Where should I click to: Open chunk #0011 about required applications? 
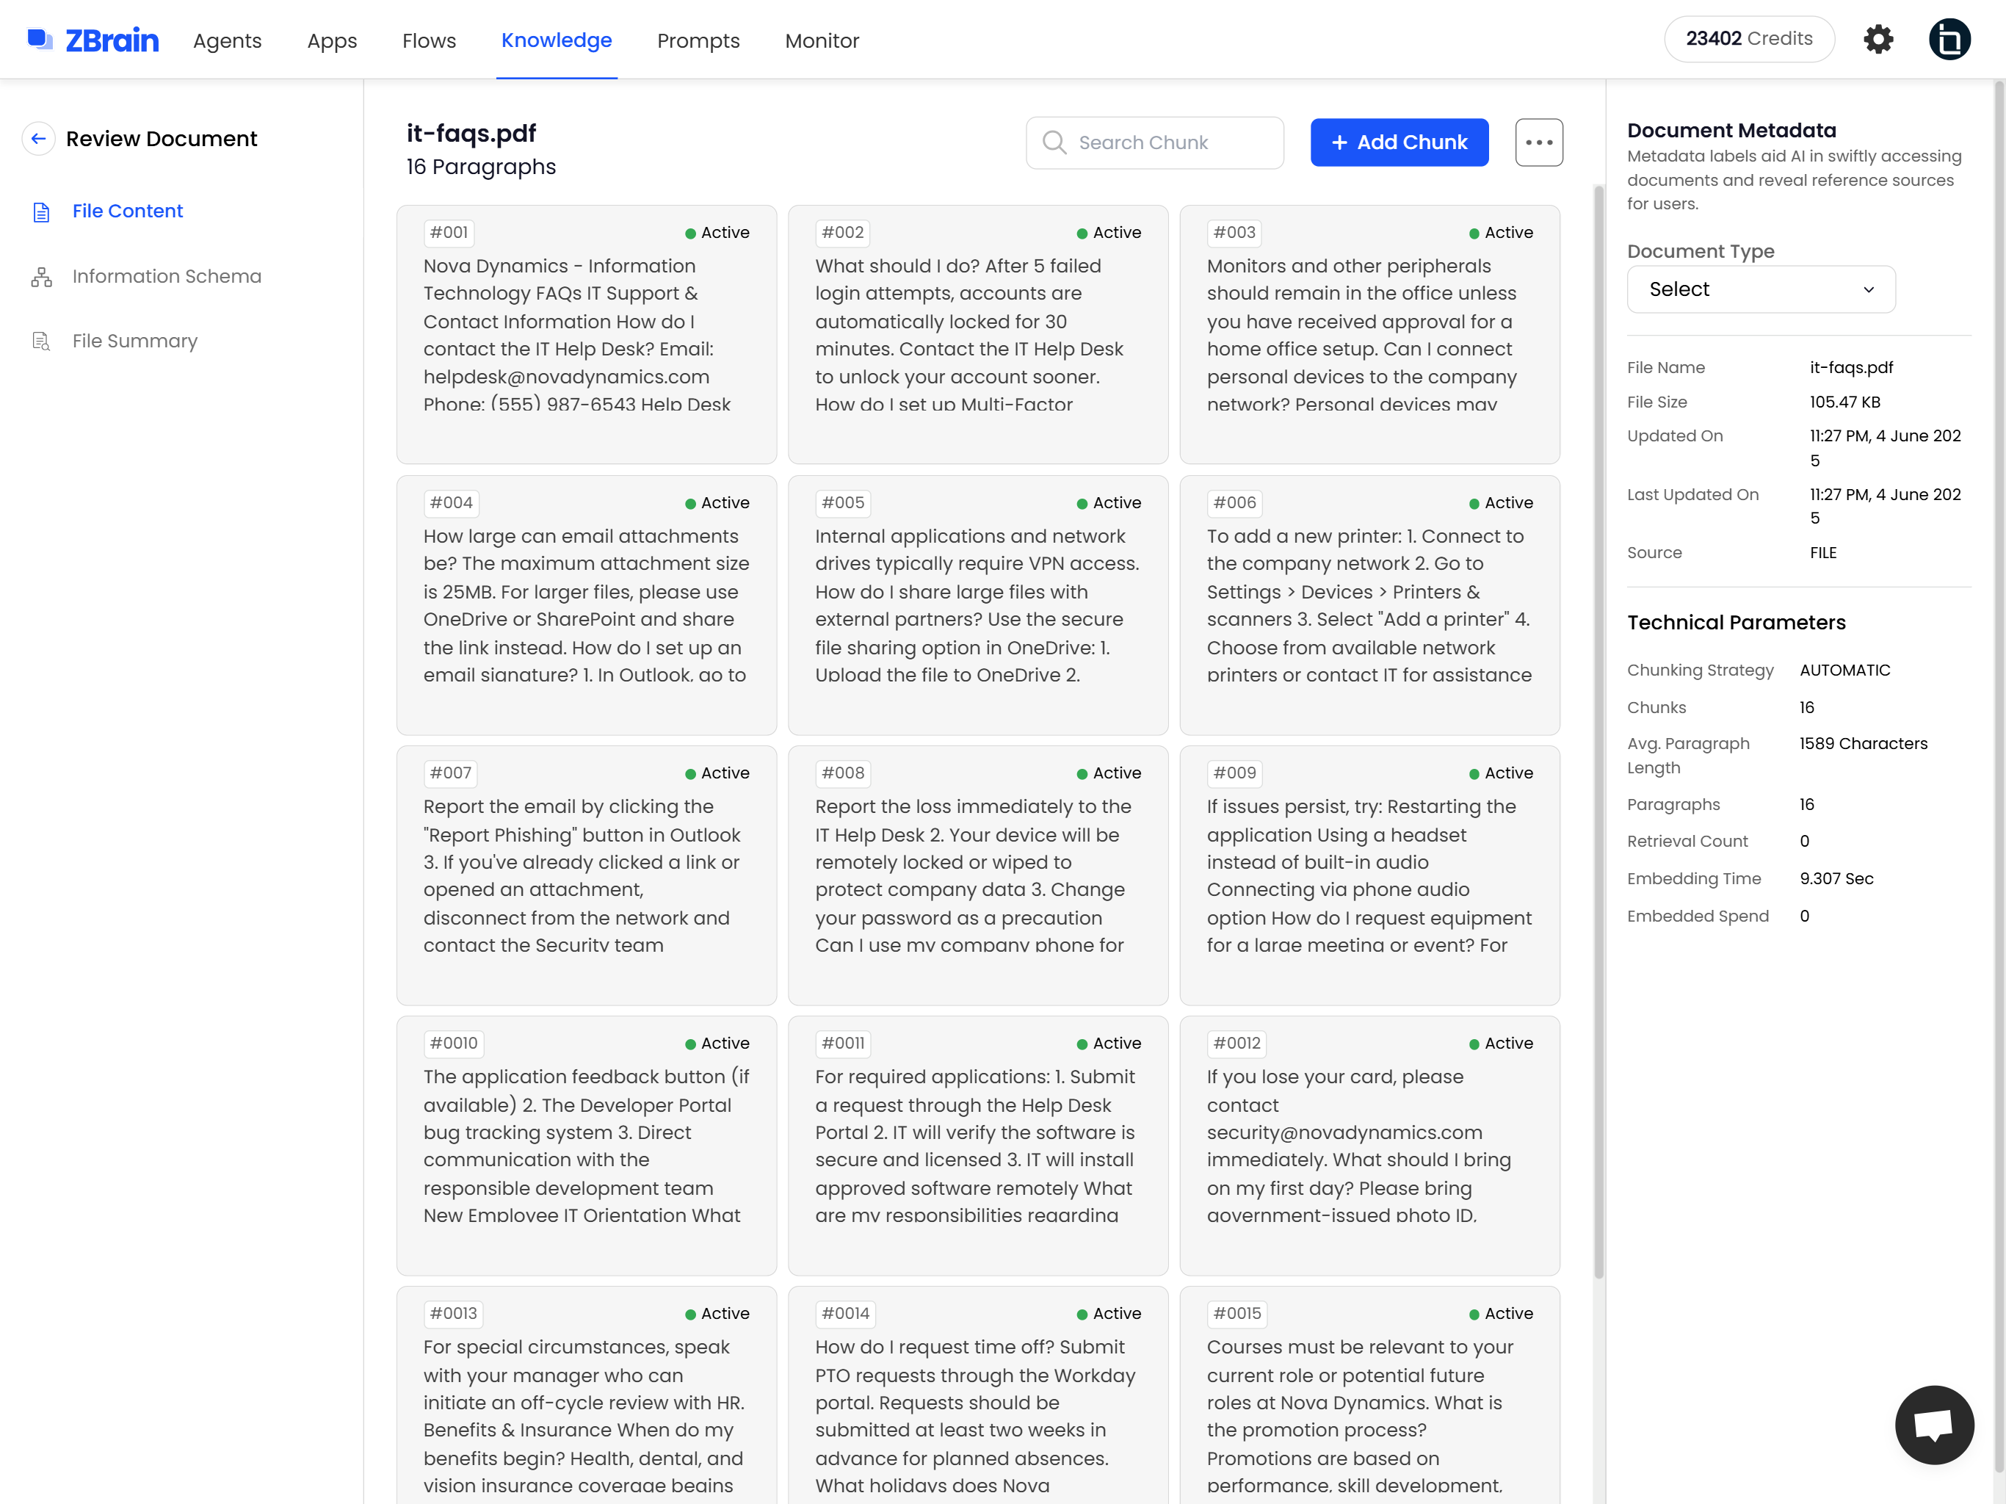click(x=977, y=1146)
